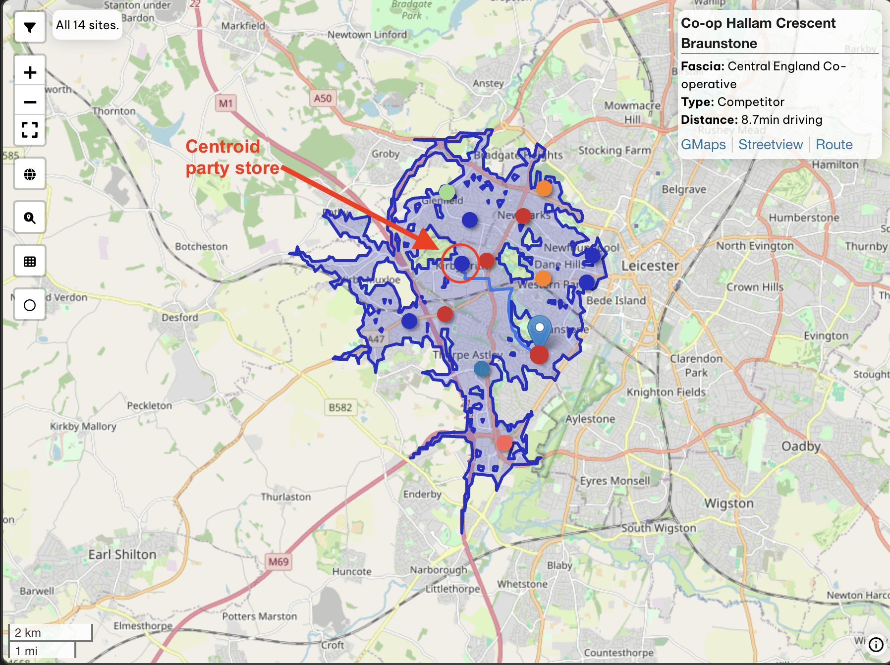The width and height of the screenshot is (890, 665).
Task: Select the red marker below the blue pin
Action: (x=539, y=355)
